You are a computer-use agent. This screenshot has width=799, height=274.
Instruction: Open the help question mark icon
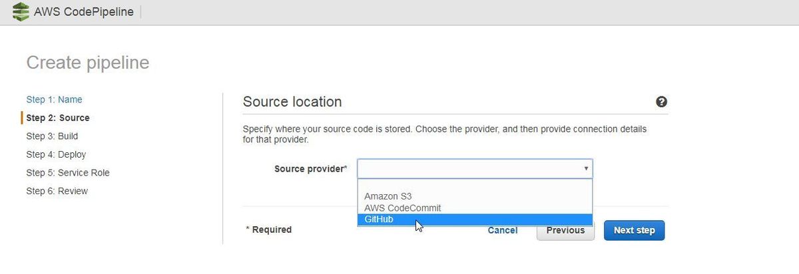(x=661, y=102)
